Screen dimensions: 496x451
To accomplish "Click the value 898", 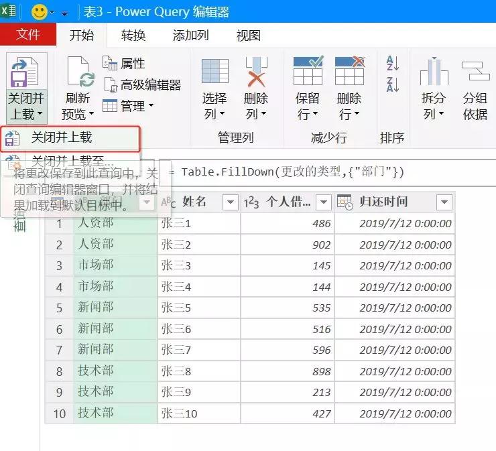I will coord(321,371).
